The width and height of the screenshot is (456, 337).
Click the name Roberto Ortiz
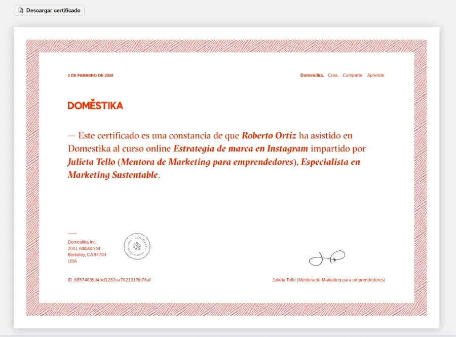click(269, 135)
